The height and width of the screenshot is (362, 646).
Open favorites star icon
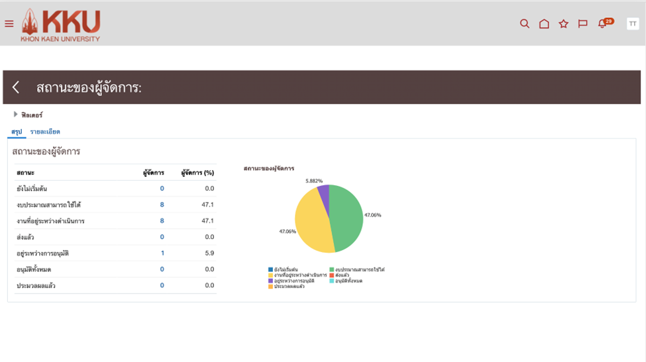(563, 24)
